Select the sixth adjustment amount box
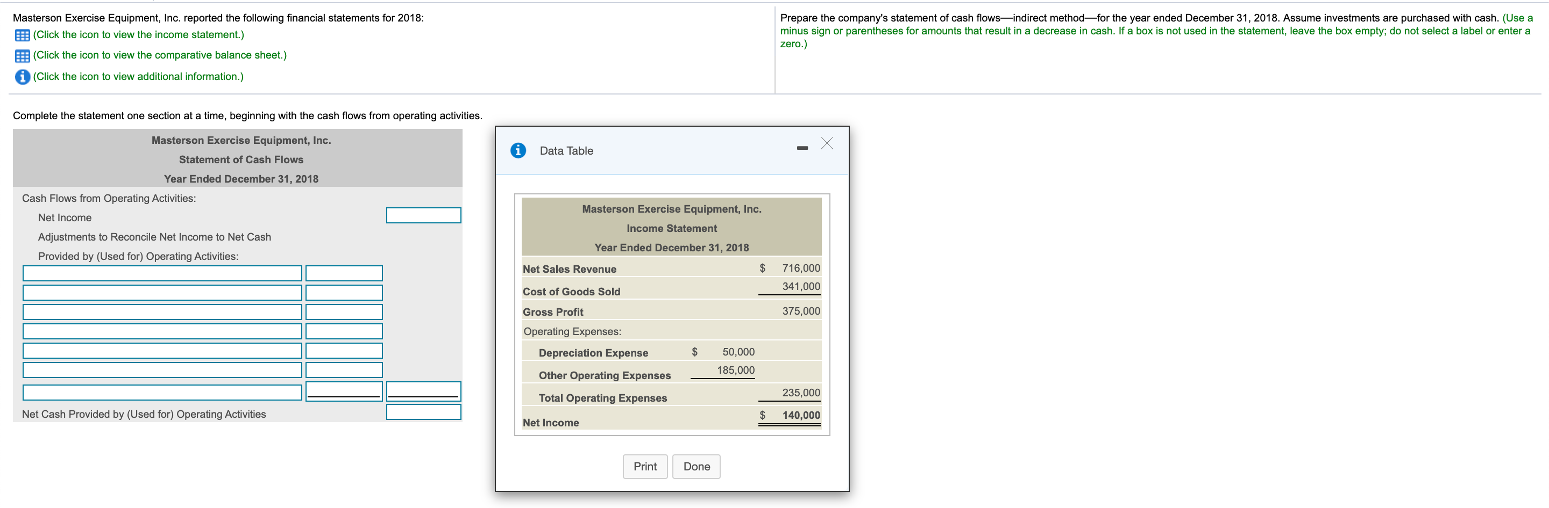This screenshot has width=1549, height=508. pyautogui.click(x=344, y=369)
